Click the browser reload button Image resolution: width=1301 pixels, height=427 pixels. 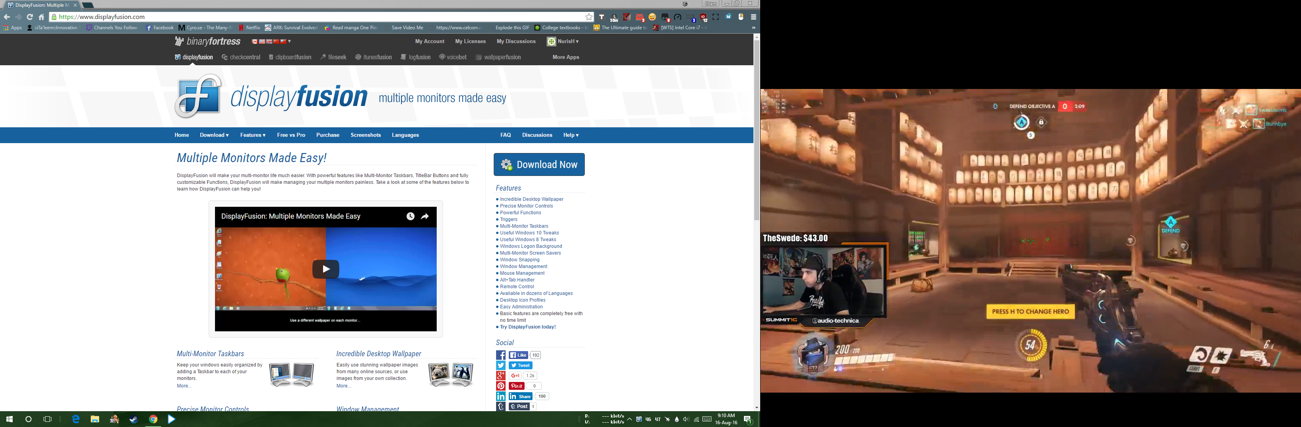coord(30,17)
